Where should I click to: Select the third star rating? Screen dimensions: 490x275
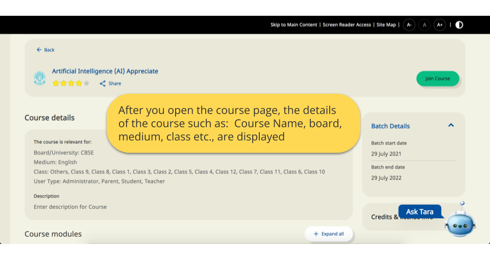click(x=71, y=84)
